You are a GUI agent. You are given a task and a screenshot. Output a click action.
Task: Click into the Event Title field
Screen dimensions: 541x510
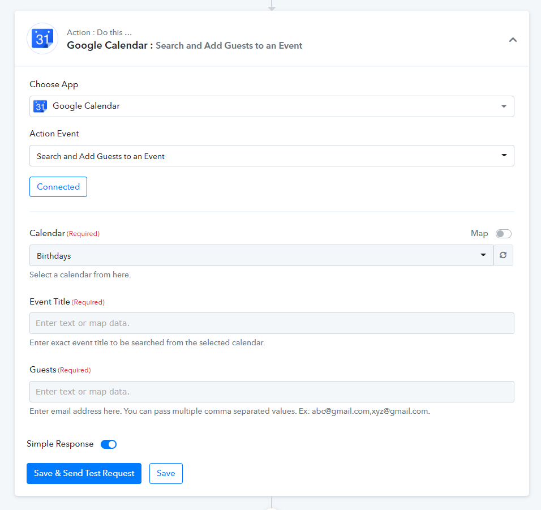(272, 323)
